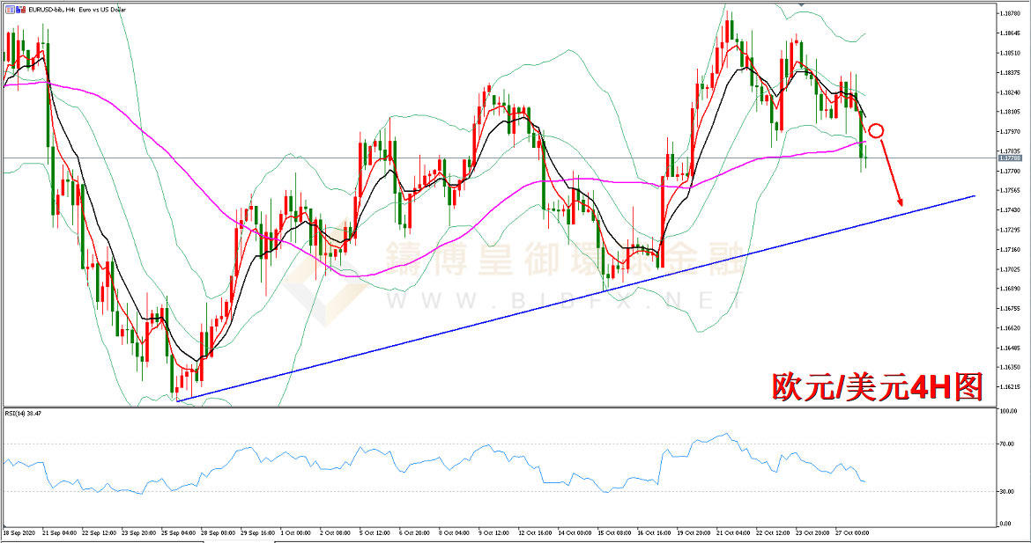Click the RSI 100.00 scale label
Screen dimensions: 1031x543
pyautogui.click(x=1008, y=411)
